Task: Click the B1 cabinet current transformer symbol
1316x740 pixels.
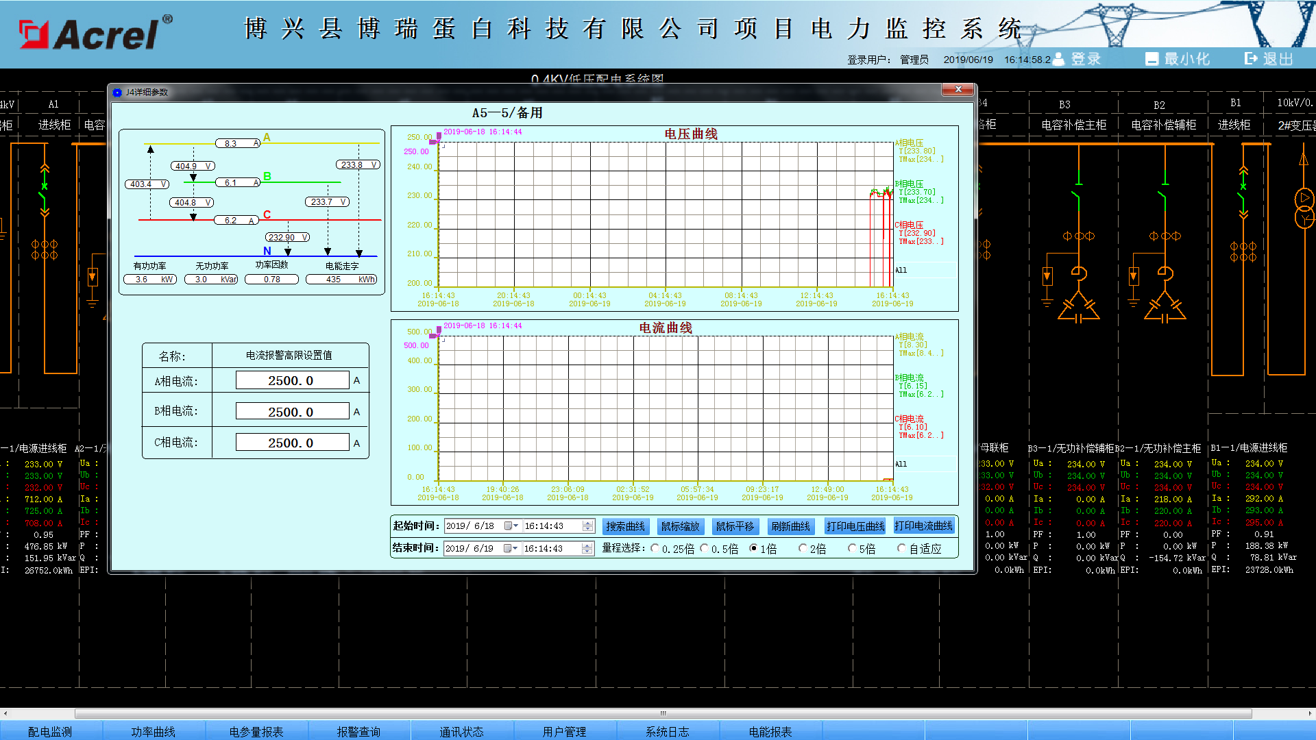Action: 1243,251
